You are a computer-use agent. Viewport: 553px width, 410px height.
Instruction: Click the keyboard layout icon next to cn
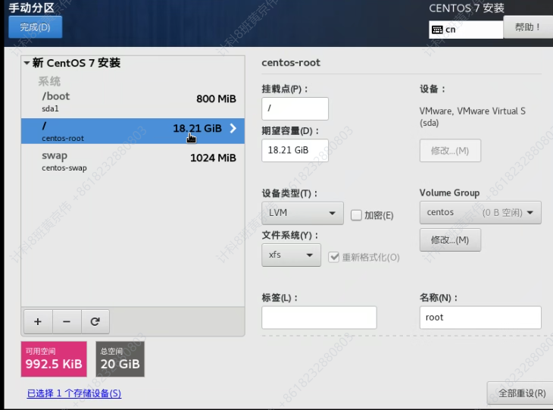click(x=437, y=30)
